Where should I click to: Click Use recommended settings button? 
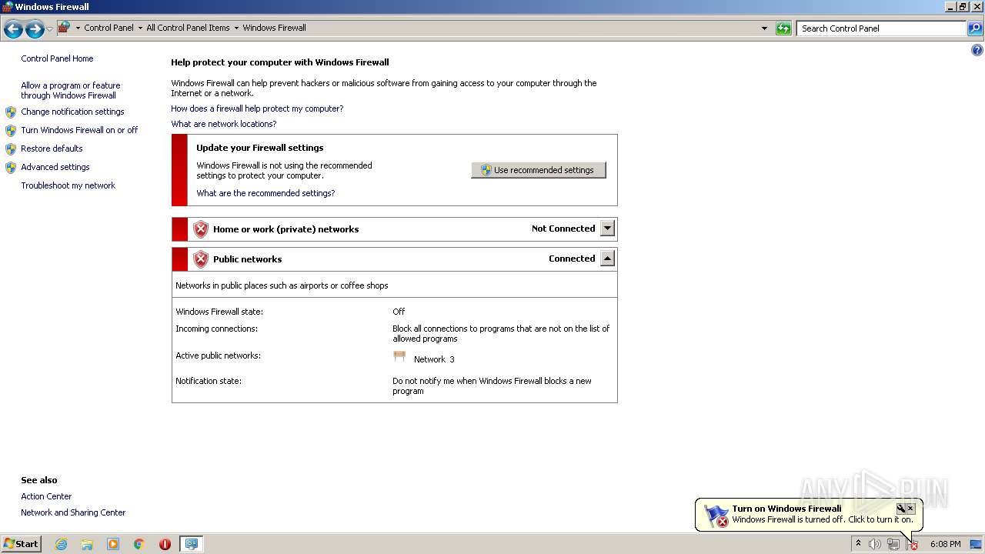click(539, 170)
